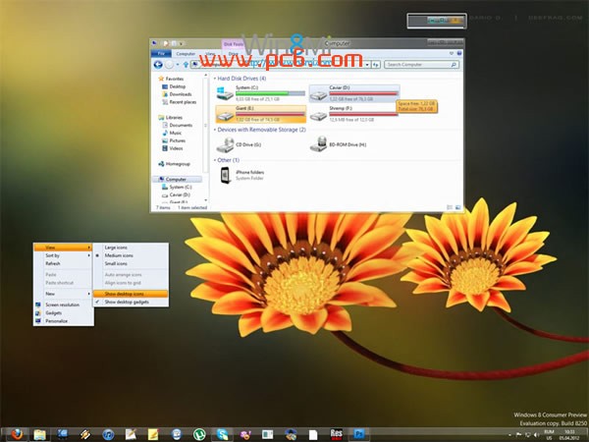Choose Small icons in View submenu
The image size is (589, 442).
[x=131, y=263]
